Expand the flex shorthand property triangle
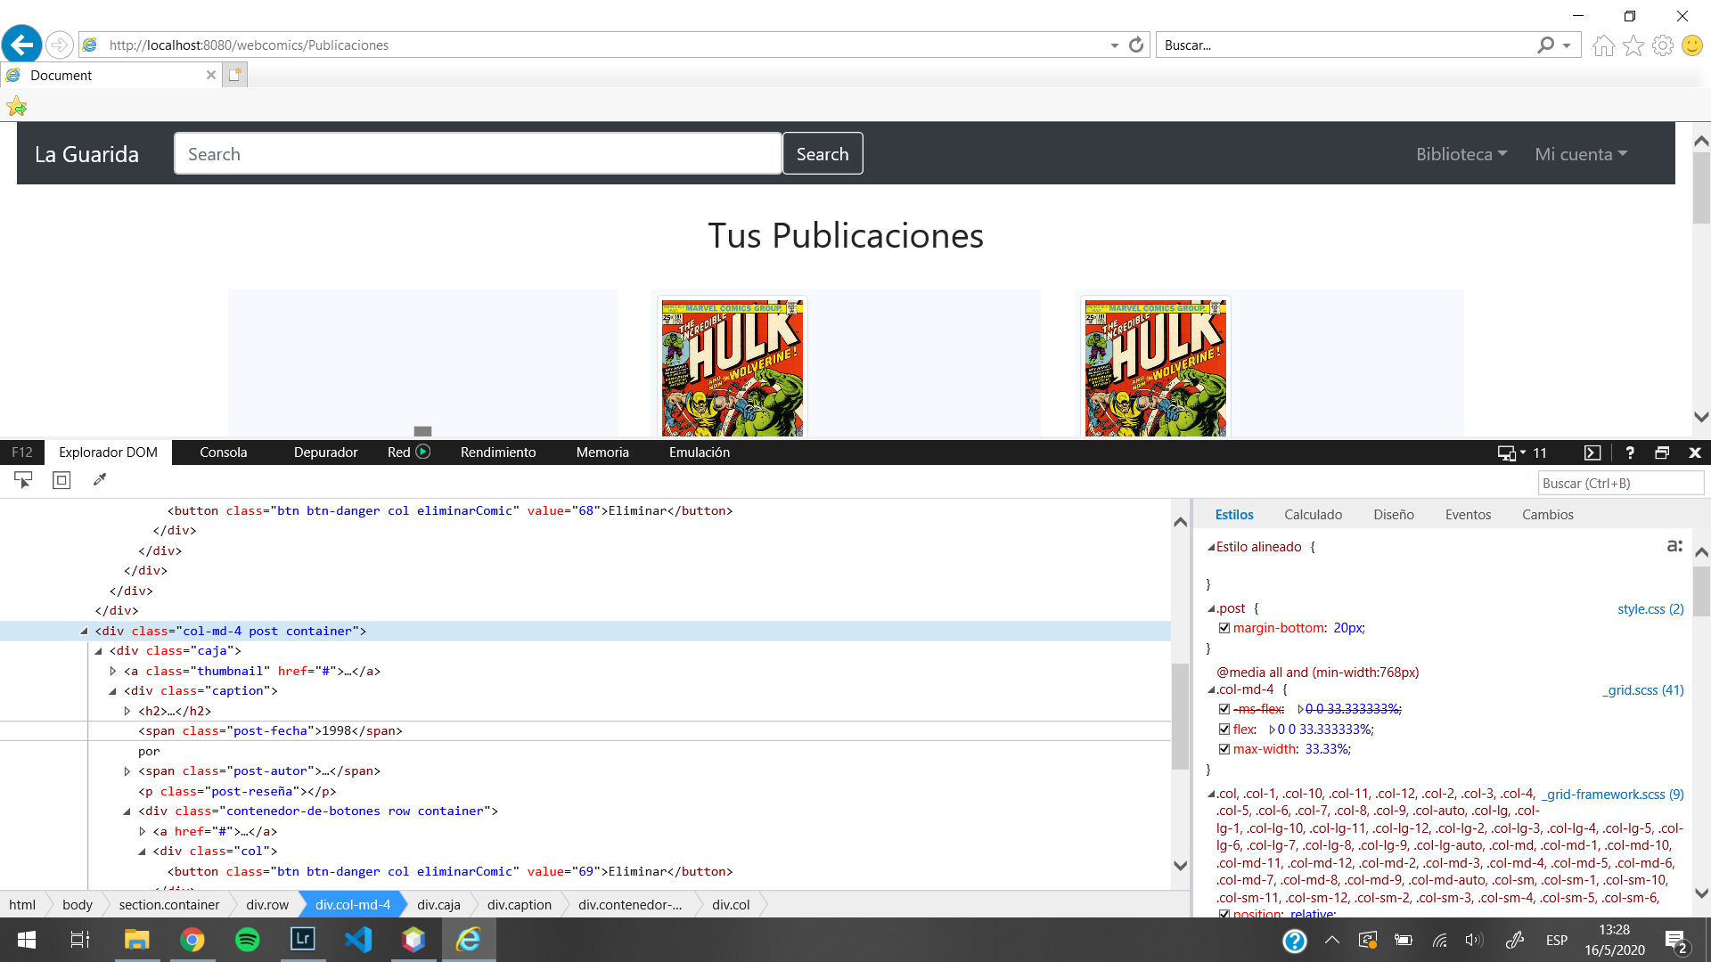The width and height of the screenshot is (1711, 962). tap(1272, 730)
